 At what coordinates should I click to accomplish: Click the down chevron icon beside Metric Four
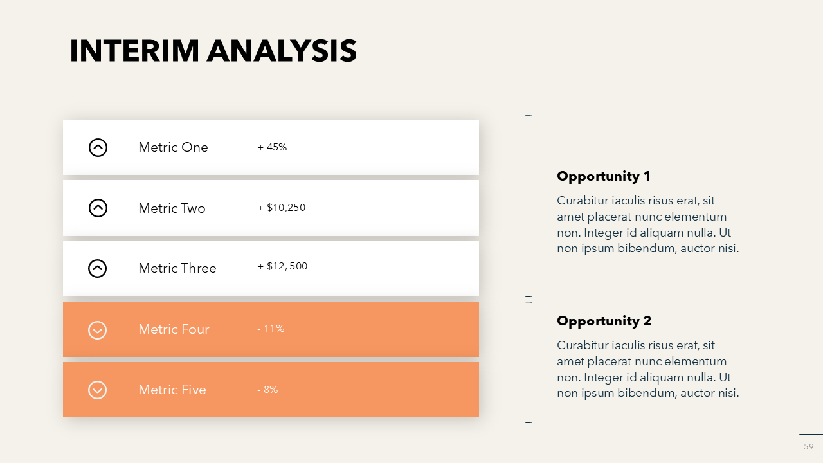(97, 330)
